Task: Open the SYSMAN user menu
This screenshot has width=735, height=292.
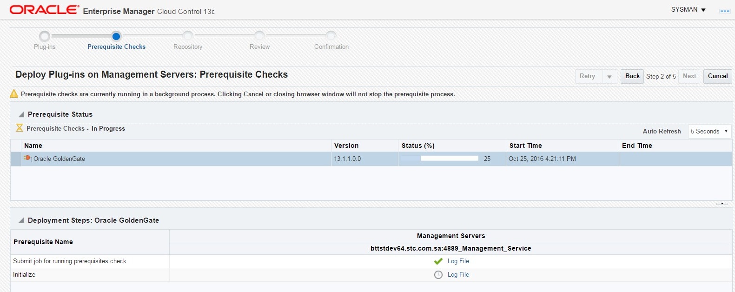Action: 689,10
